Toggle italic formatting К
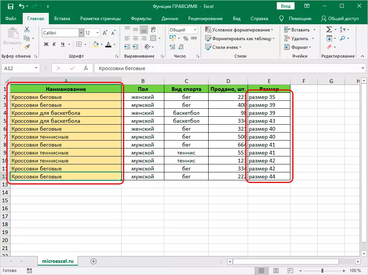368x275 pixels. pyautogui.click(x=54, y=44)
